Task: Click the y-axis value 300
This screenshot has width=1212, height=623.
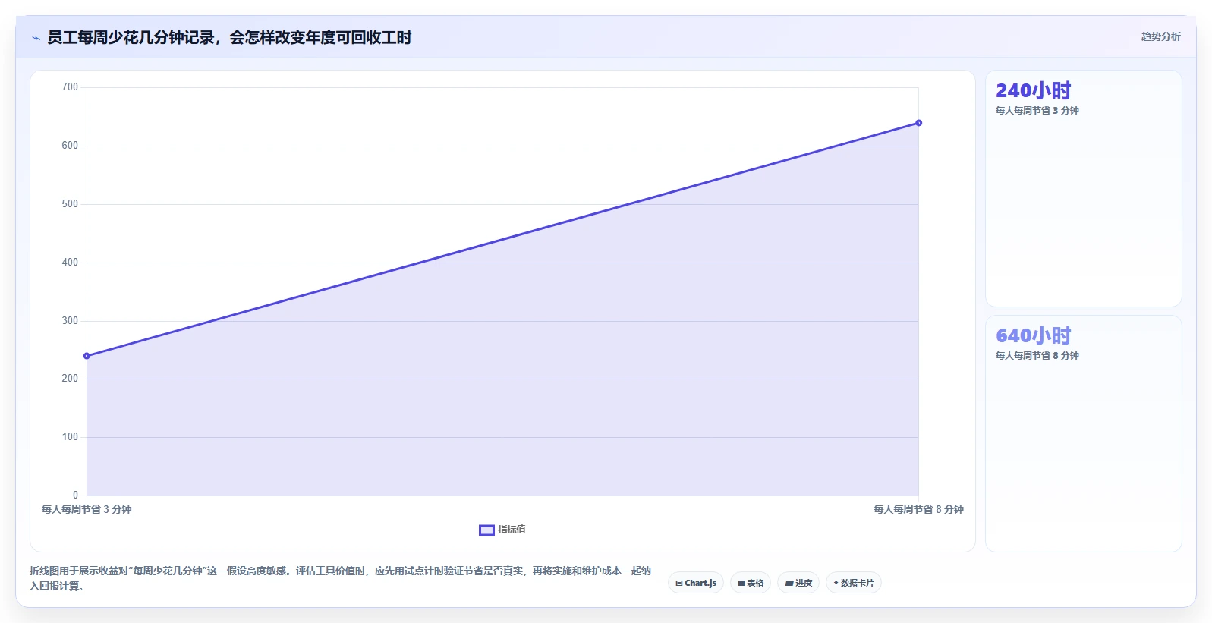Action: pyautogui.click(x=70, y=321)
